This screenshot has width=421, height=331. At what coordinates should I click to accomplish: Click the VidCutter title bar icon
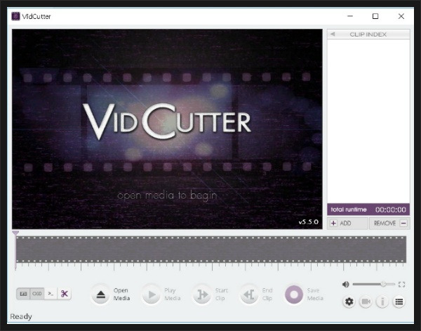tap(16, 16)
